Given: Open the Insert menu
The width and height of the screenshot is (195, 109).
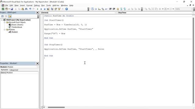Looking at the screenshot, I should click(22, 5).
